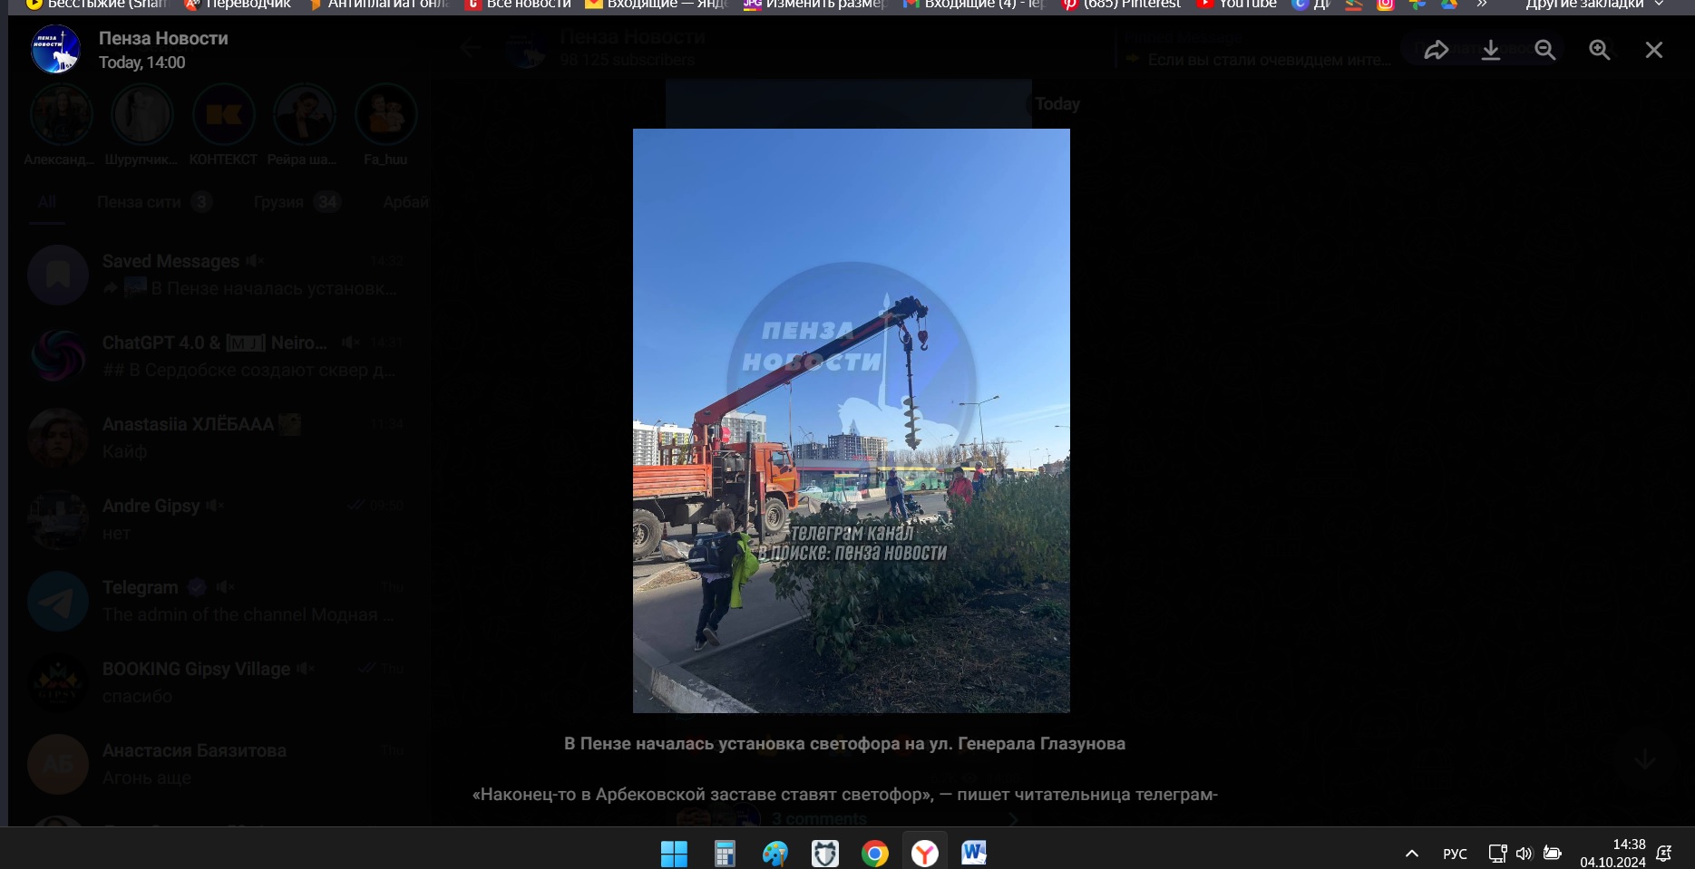Open the Пенза Новости sender name
This screenshot has height=869, width=1695.
point(163,38)
